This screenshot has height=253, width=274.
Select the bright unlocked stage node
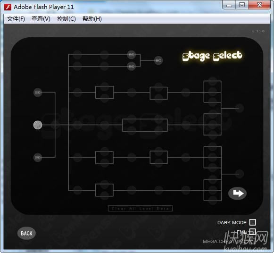point(38,125)
